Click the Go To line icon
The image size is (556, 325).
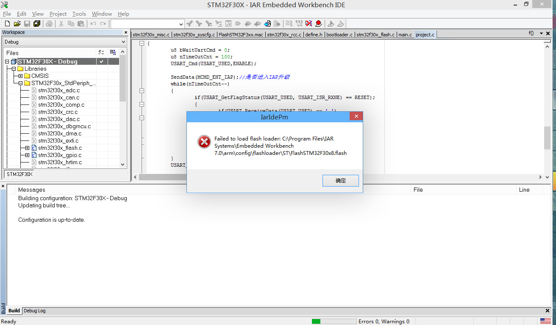pyautogui.click(x=228, y=24)
